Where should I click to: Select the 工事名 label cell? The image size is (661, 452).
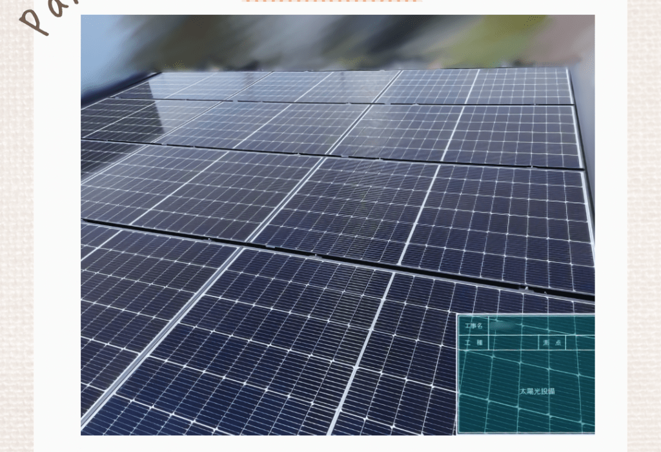tap(473, 327)
